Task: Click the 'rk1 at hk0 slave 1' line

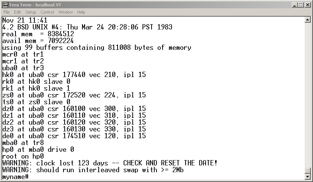Action: (x=36, y=88)
